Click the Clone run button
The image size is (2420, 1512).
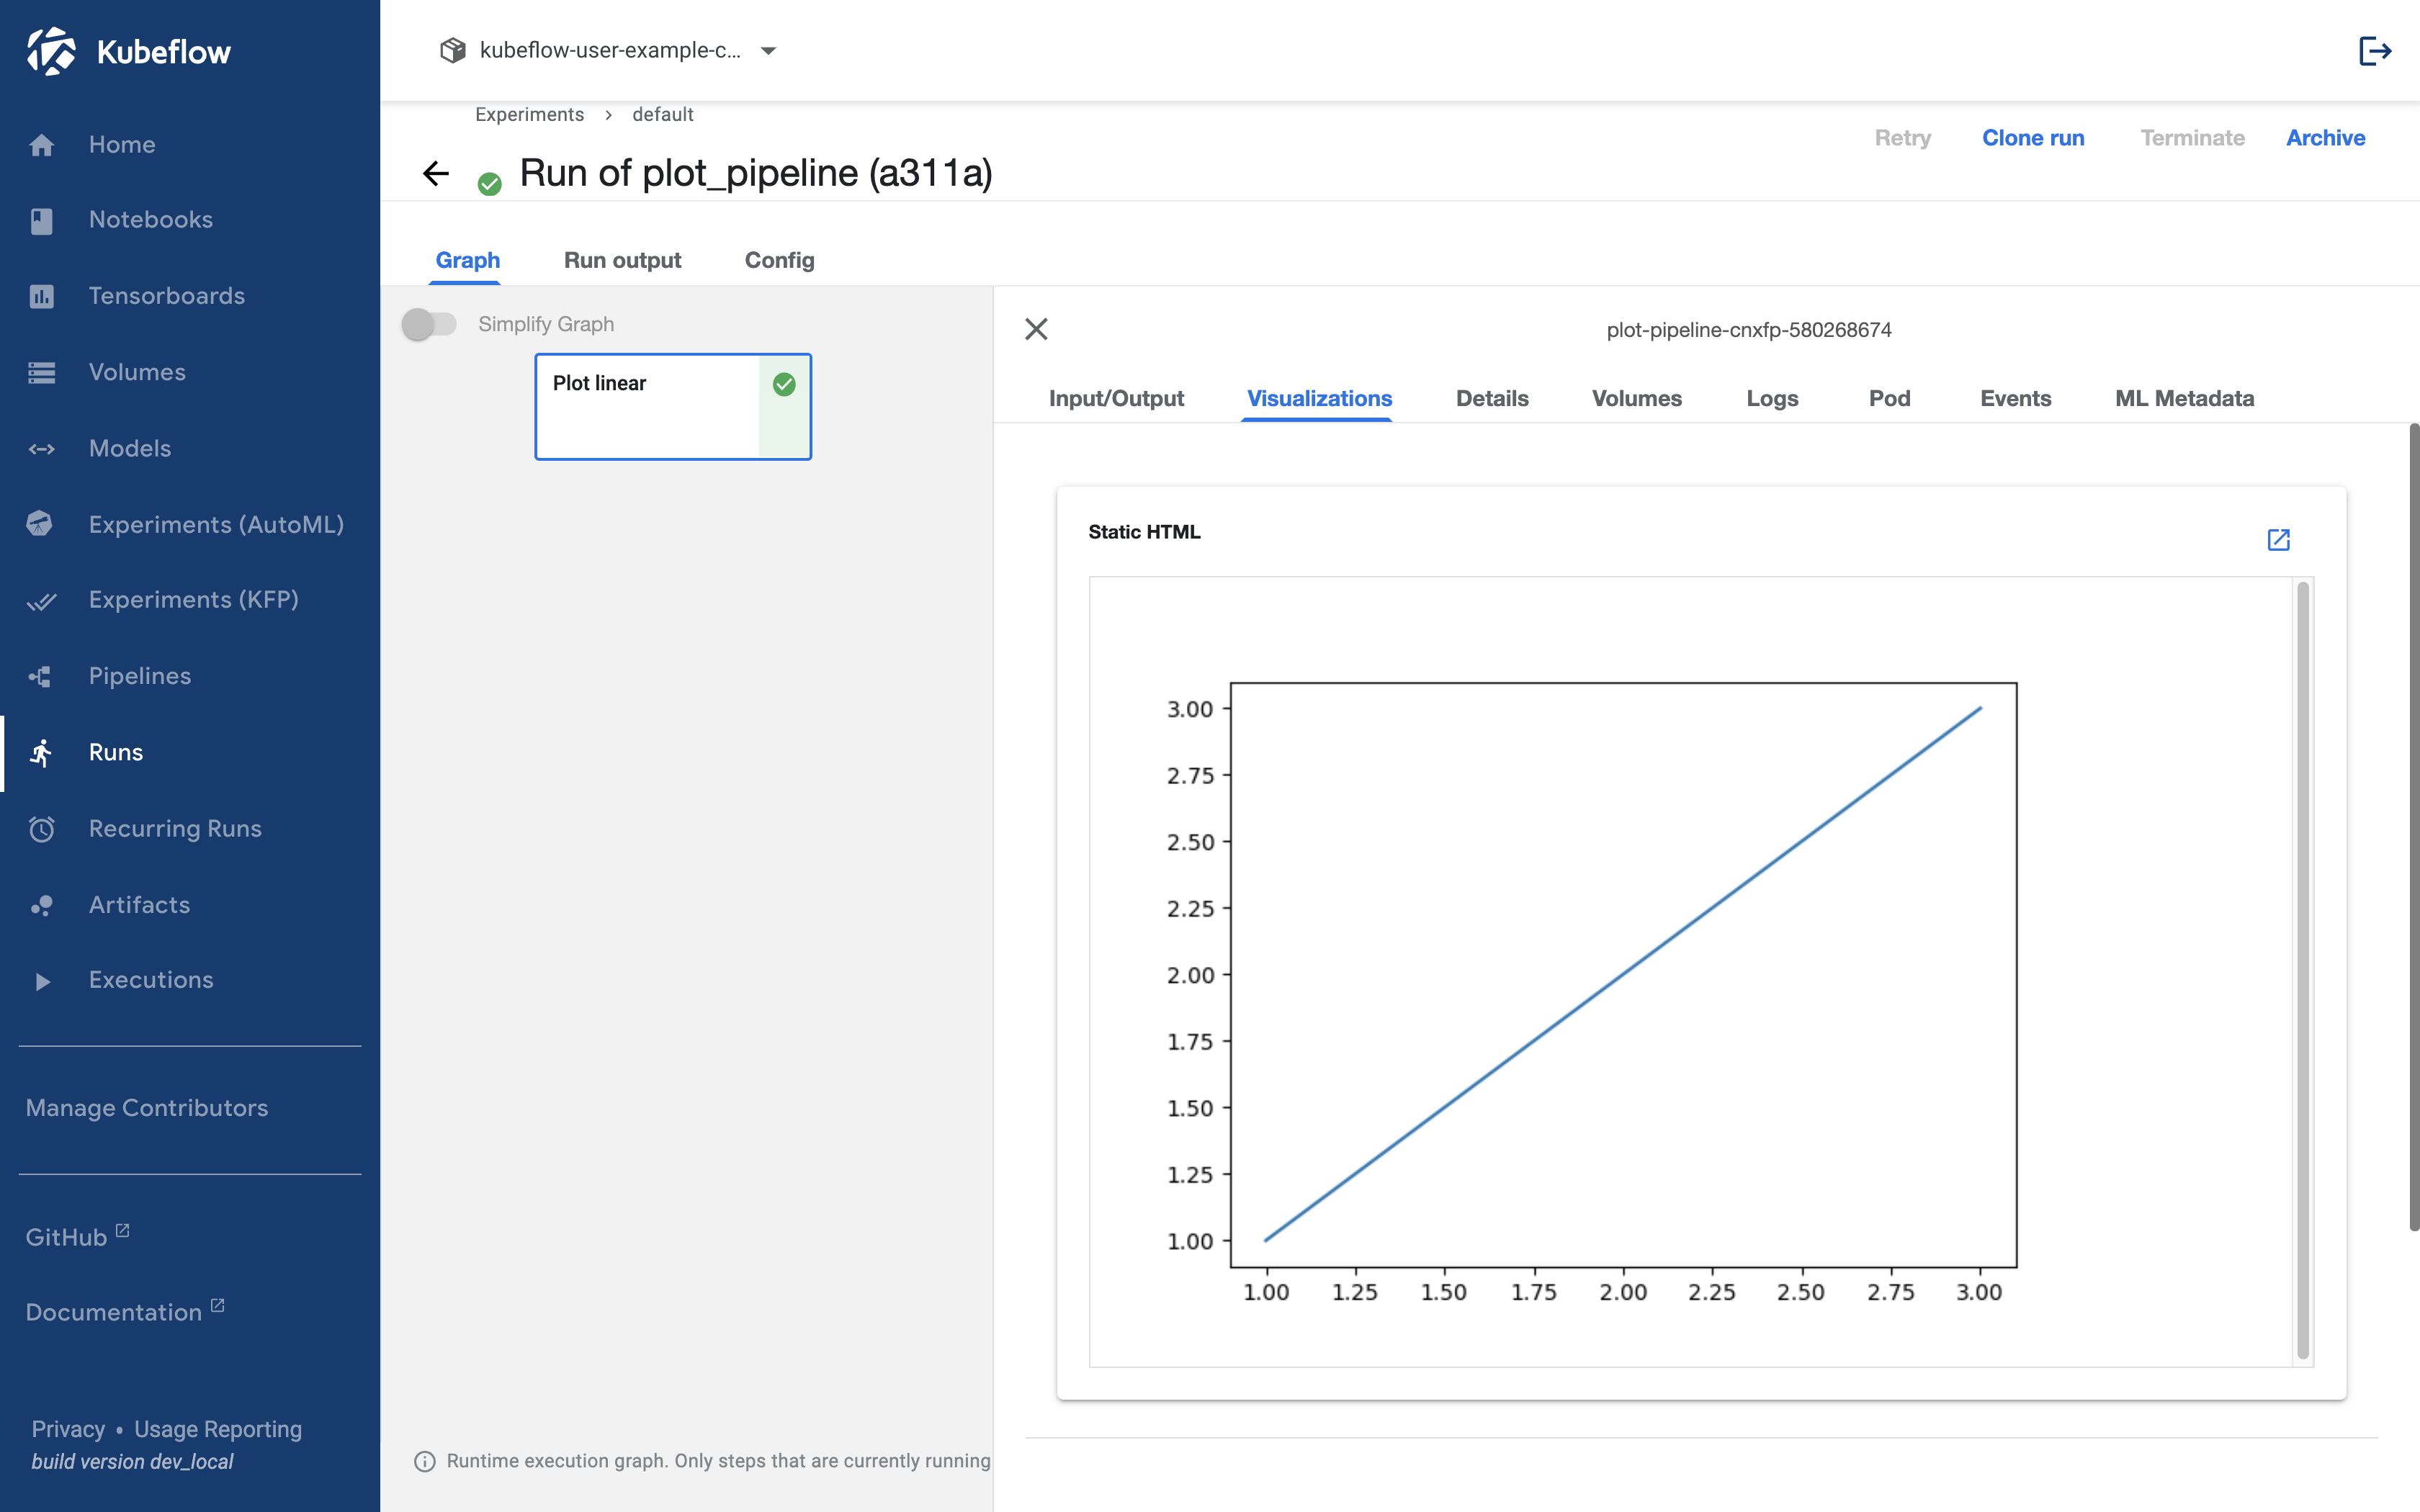[x=2033, y=136]
